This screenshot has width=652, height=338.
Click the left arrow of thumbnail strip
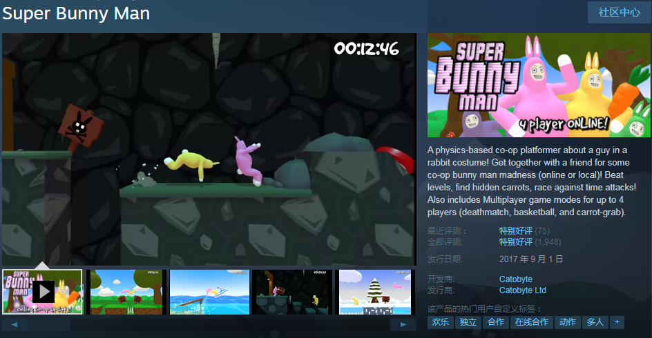coord(15,325)
